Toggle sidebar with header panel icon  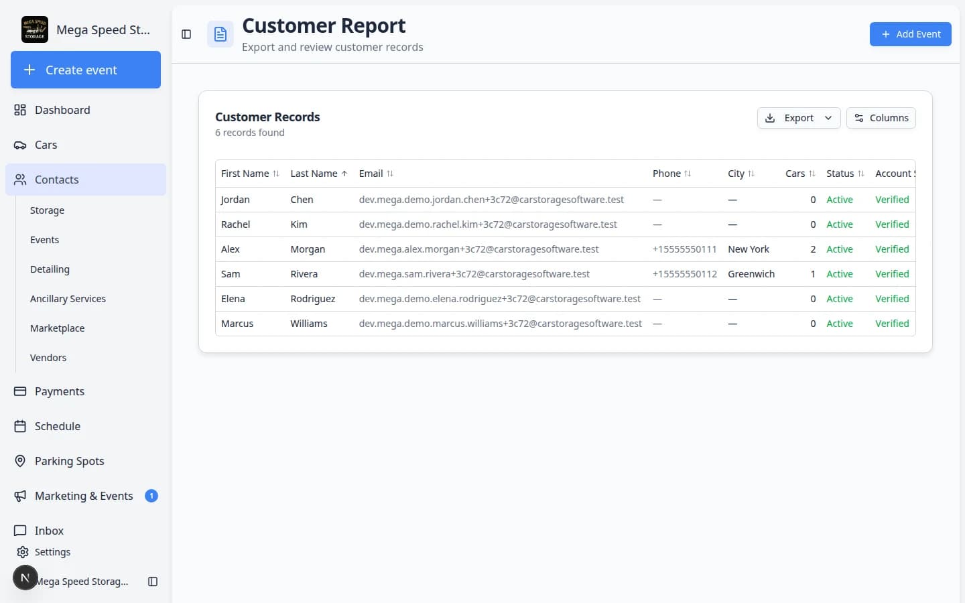pyautogui.click(x=186, y=34)
